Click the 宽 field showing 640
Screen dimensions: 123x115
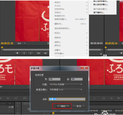(55, 79)
